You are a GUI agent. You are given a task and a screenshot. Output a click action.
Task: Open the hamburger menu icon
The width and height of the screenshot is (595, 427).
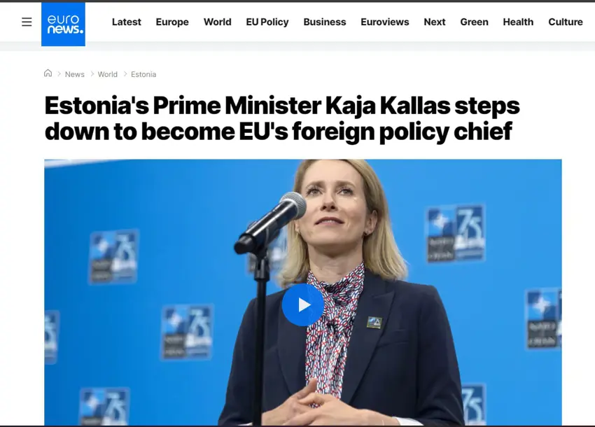pyautogui.click(x=27, y=22)
